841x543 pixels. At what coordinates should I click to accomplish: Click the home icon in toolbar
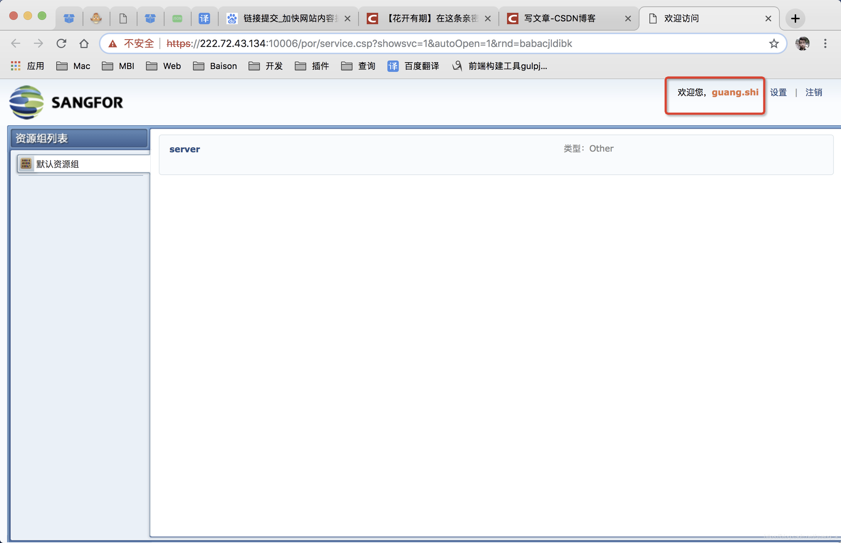tap(84, 43)
